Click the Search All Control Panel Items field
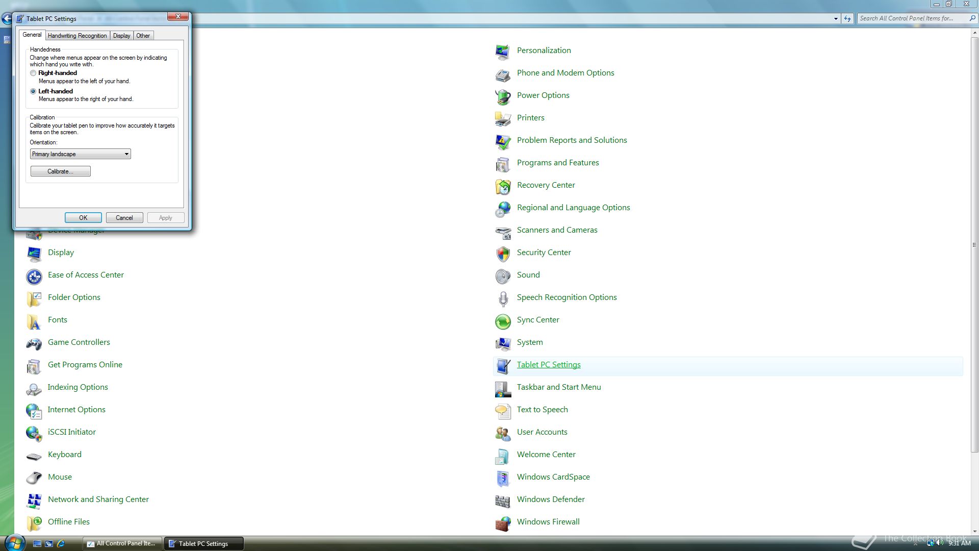This screenshot has height=551, width=979. pyautogui.click(x=913, y=18)
